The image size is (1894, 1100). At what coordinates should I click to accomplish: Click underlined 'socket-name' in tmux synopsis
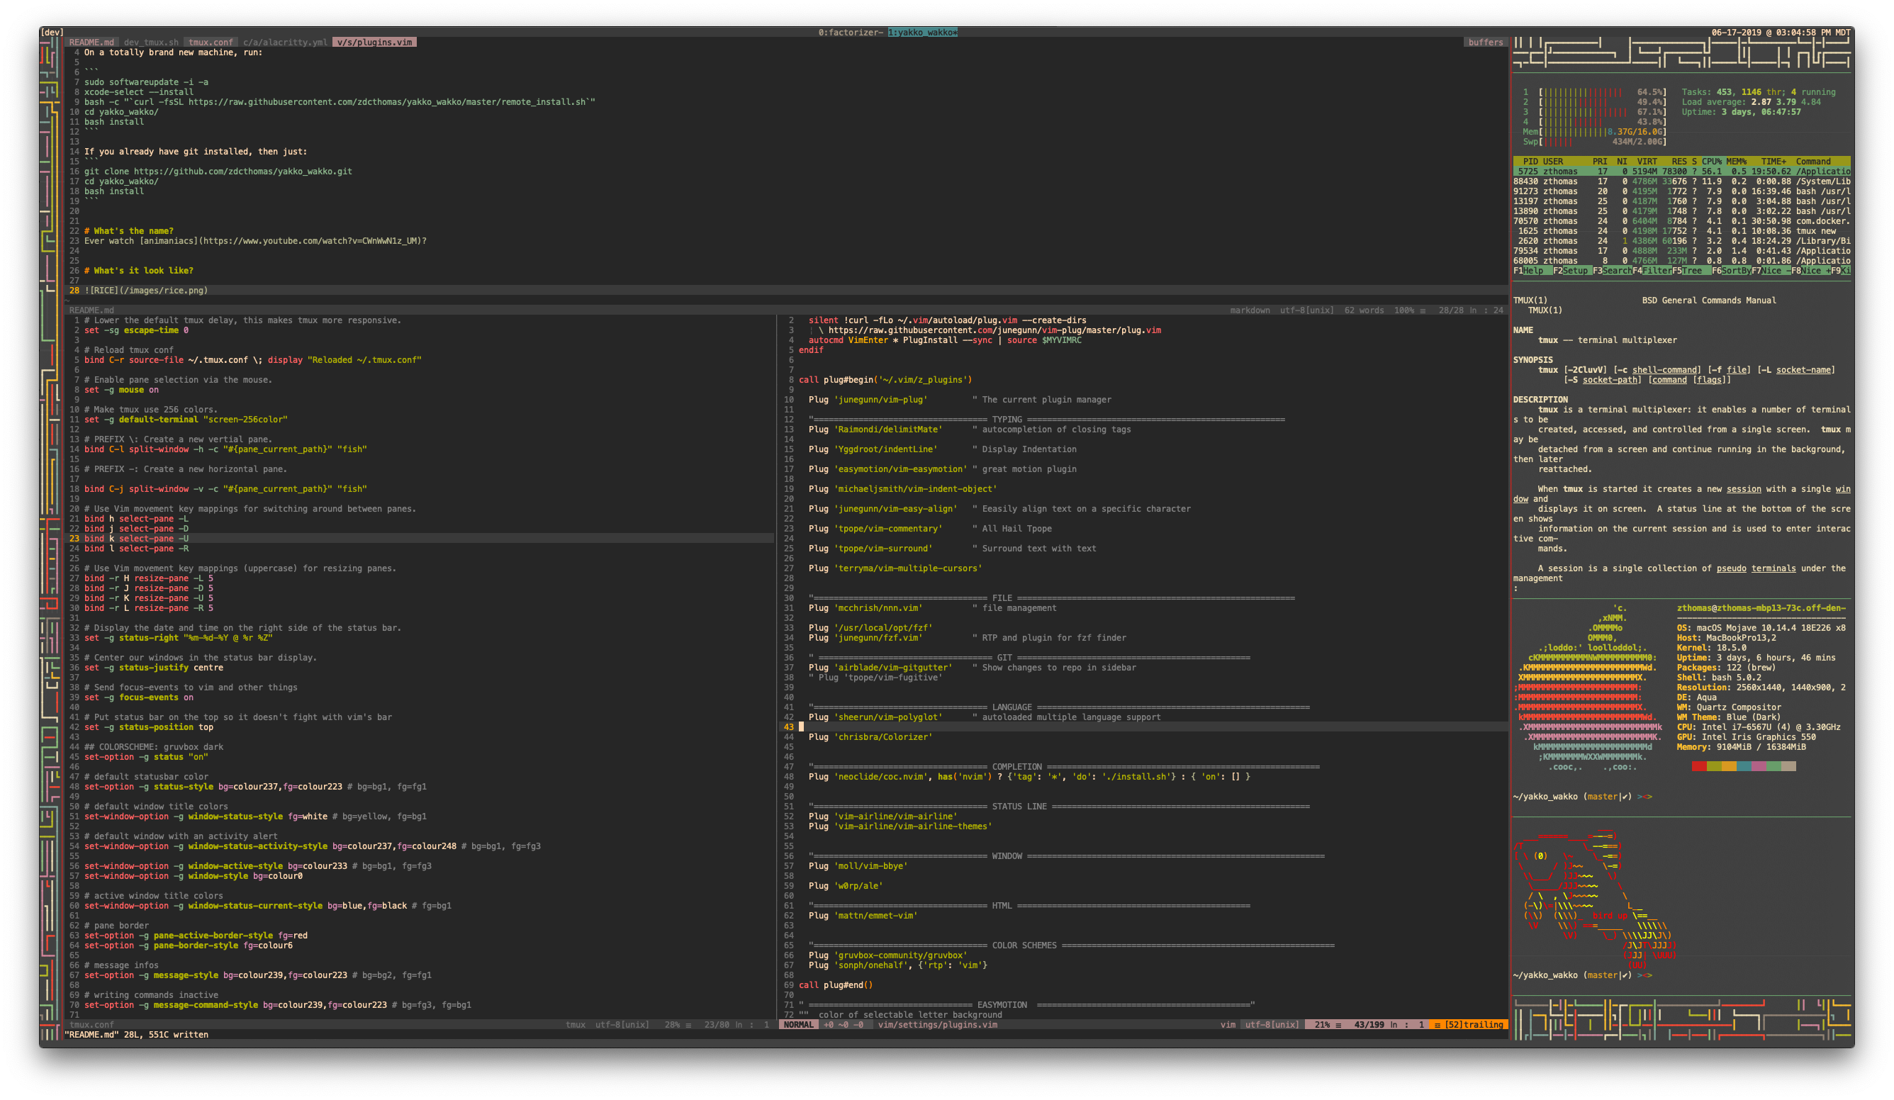point(1803,370)
